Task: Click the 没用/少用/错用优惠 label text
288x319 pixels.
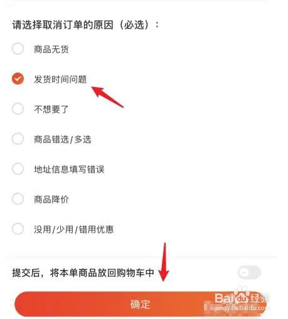Action: [74, 229]
